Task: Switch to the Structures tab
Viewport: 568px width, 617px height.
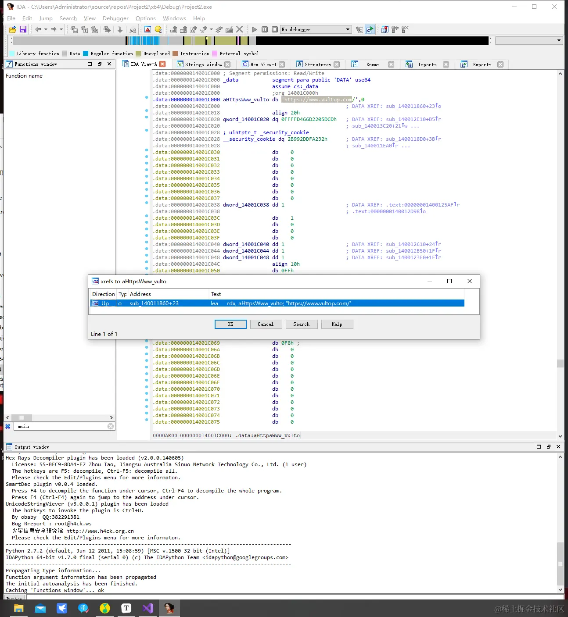Action: (x=318, y=64)
